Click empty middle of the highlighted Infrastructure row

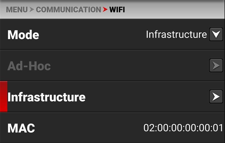click(146, 97)
